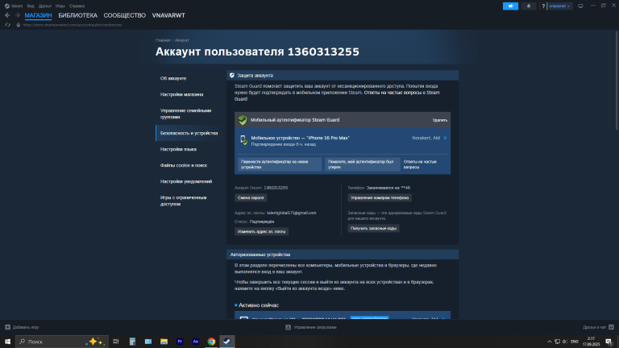619x348 pixels.
Task: Open Управление загрузками at bottom
Action: [x=310, y=327]
